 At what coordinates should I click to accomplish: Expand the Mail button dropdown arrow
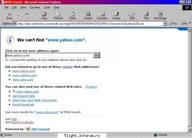(x=135, y=14)
